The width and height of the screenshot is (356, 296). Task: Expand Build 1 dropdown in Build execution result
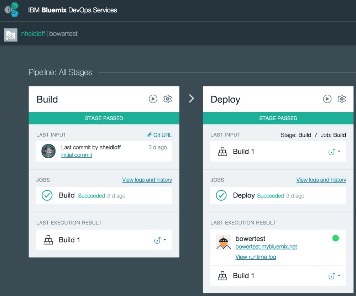pos(160,240)
